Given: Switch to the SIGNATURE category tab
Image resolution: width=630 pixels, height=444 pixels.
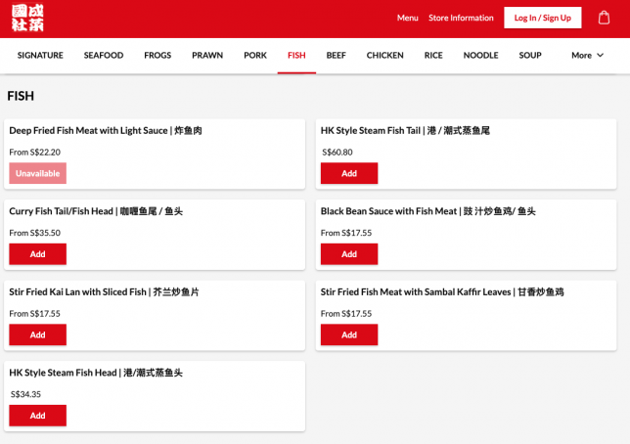Looking at the screenshot, I should 40,56.
